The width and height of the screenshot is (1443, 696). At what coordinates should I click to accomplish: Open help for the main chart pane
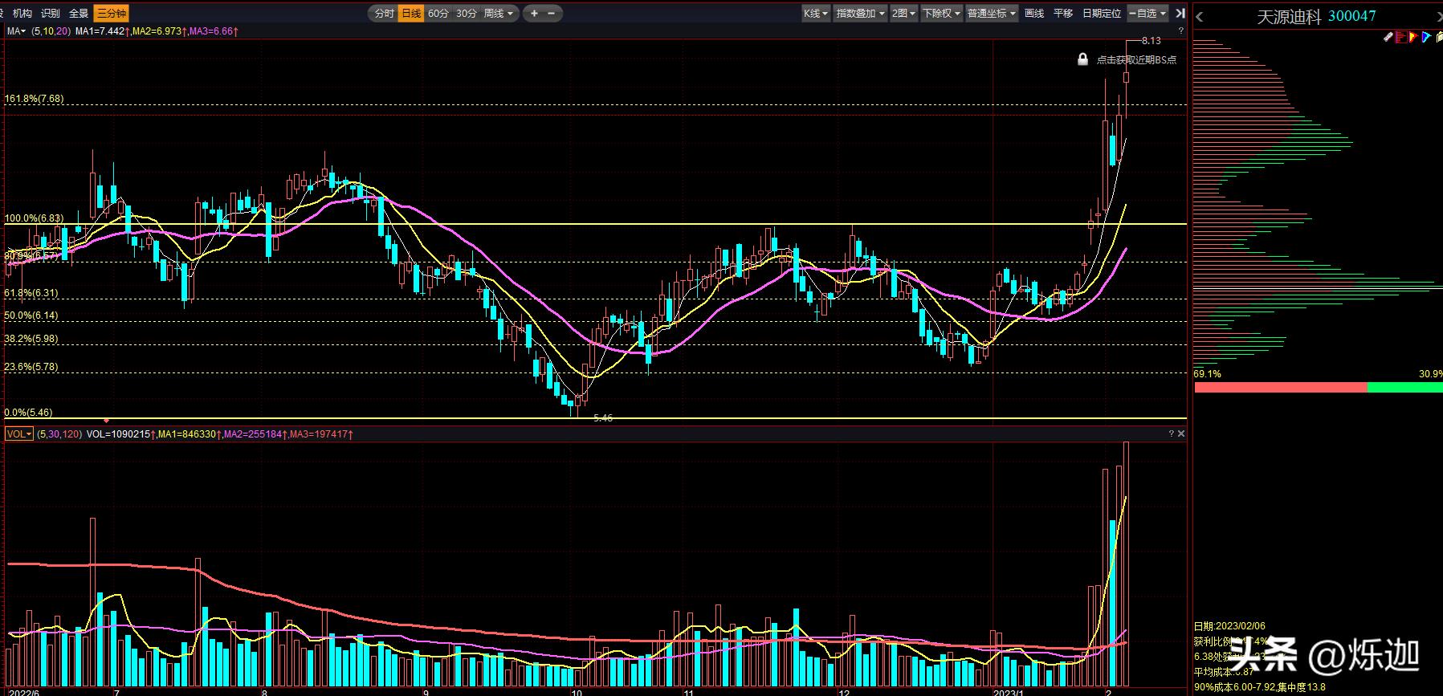coord(1180,31)
